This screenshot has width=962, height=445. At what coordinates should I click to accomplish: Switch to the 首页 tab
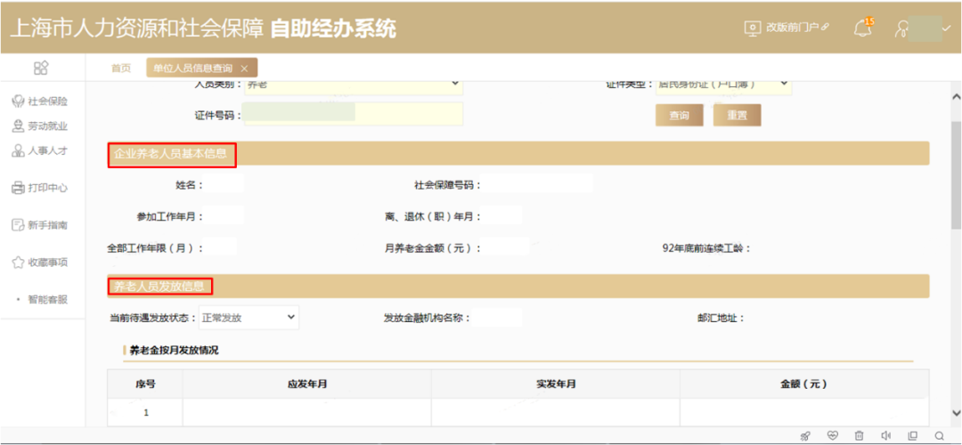tap(120, 69)
